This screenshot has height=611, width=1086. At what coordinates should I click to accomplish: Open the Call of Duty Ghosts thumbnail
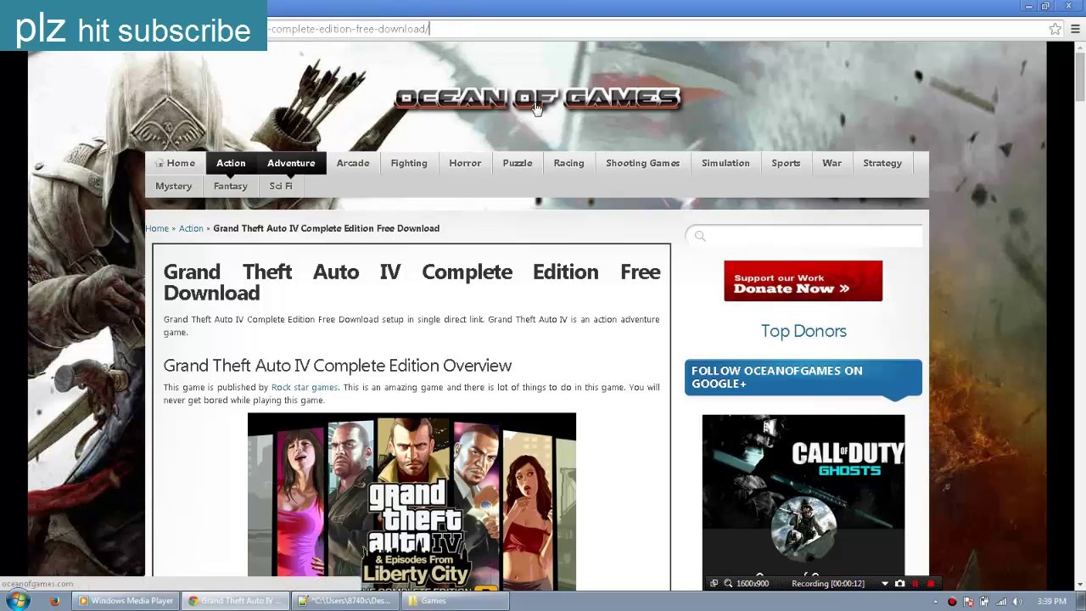(x=803, y=495)
